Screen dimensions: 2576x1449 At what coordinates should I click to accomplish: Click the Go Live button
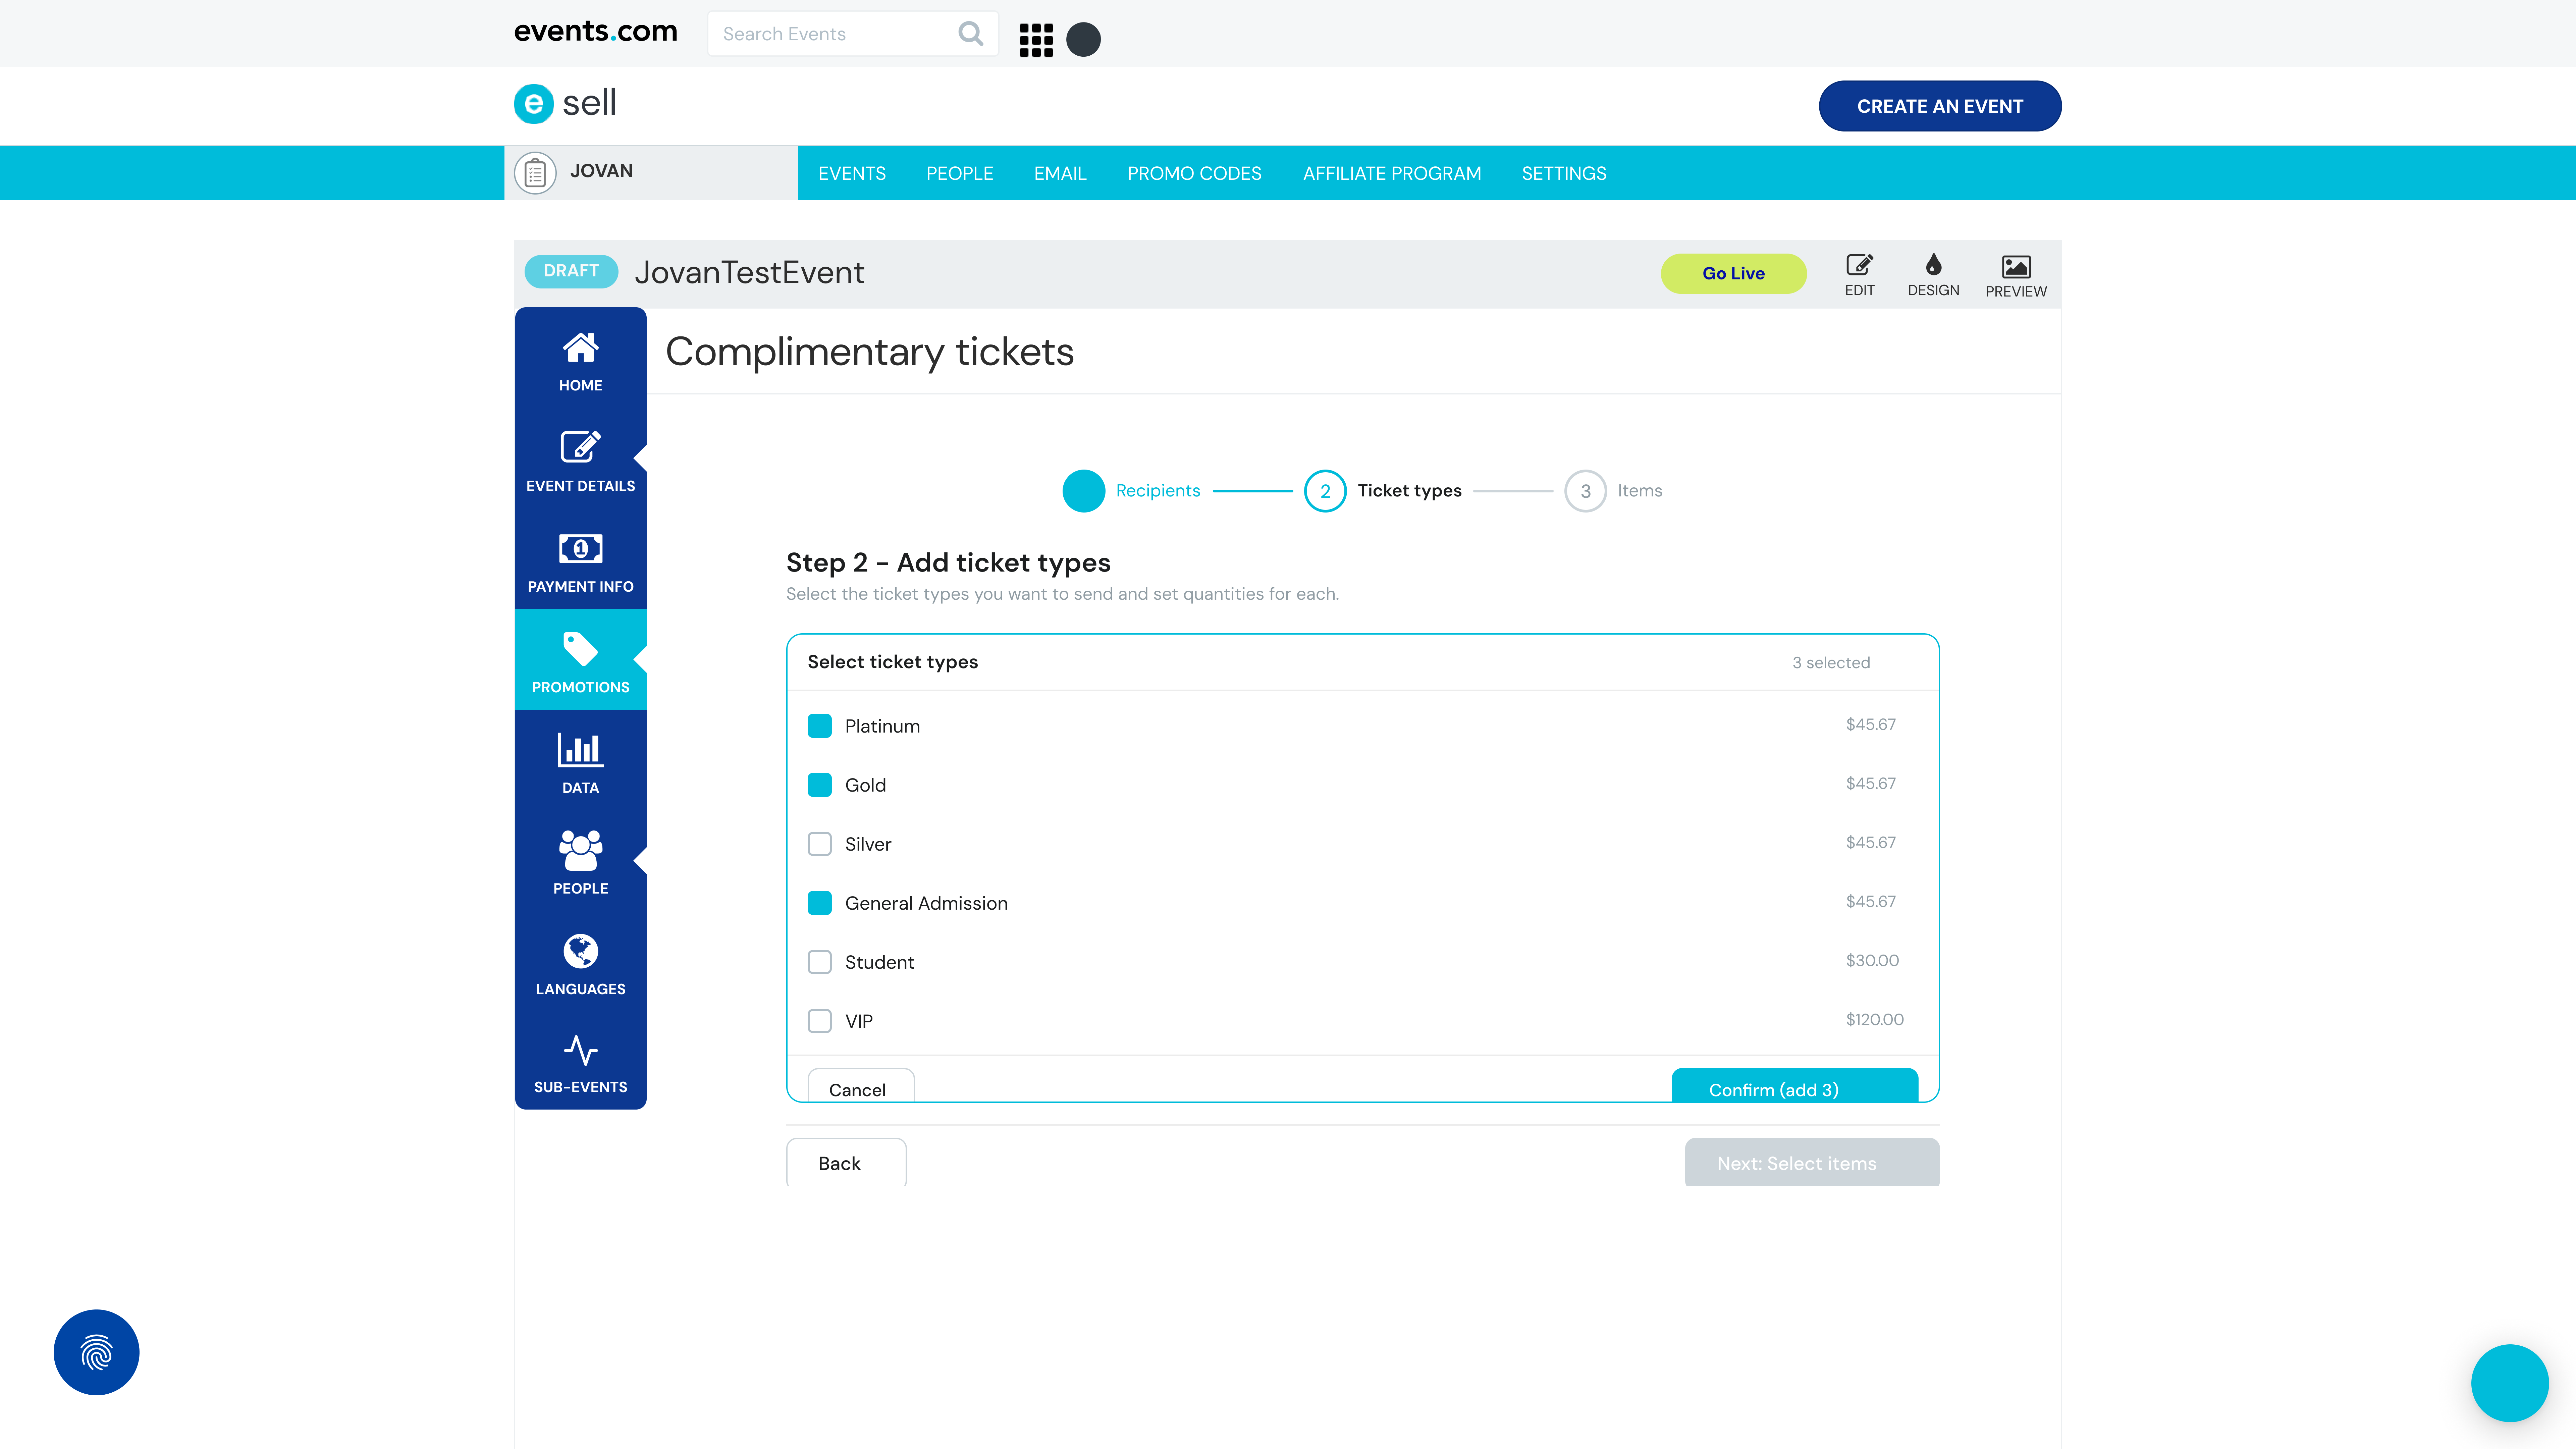(1733, 273)
